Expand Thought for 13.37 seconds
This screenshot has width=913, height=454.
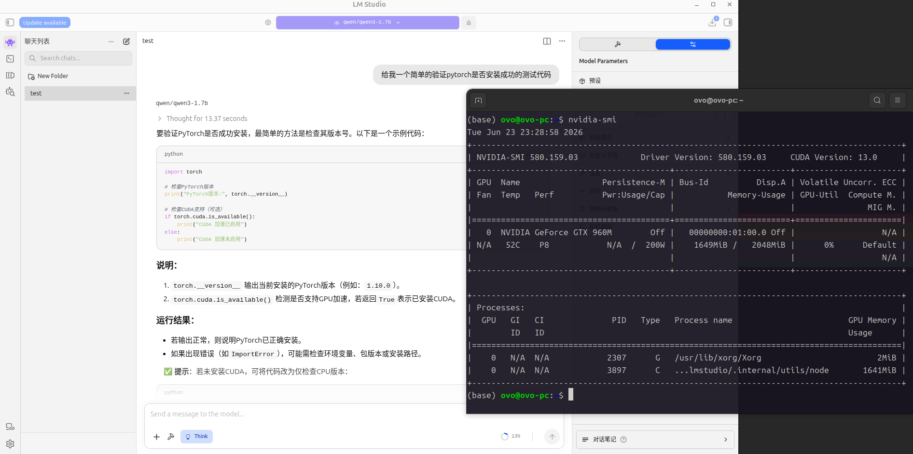[x=202, y=119]
